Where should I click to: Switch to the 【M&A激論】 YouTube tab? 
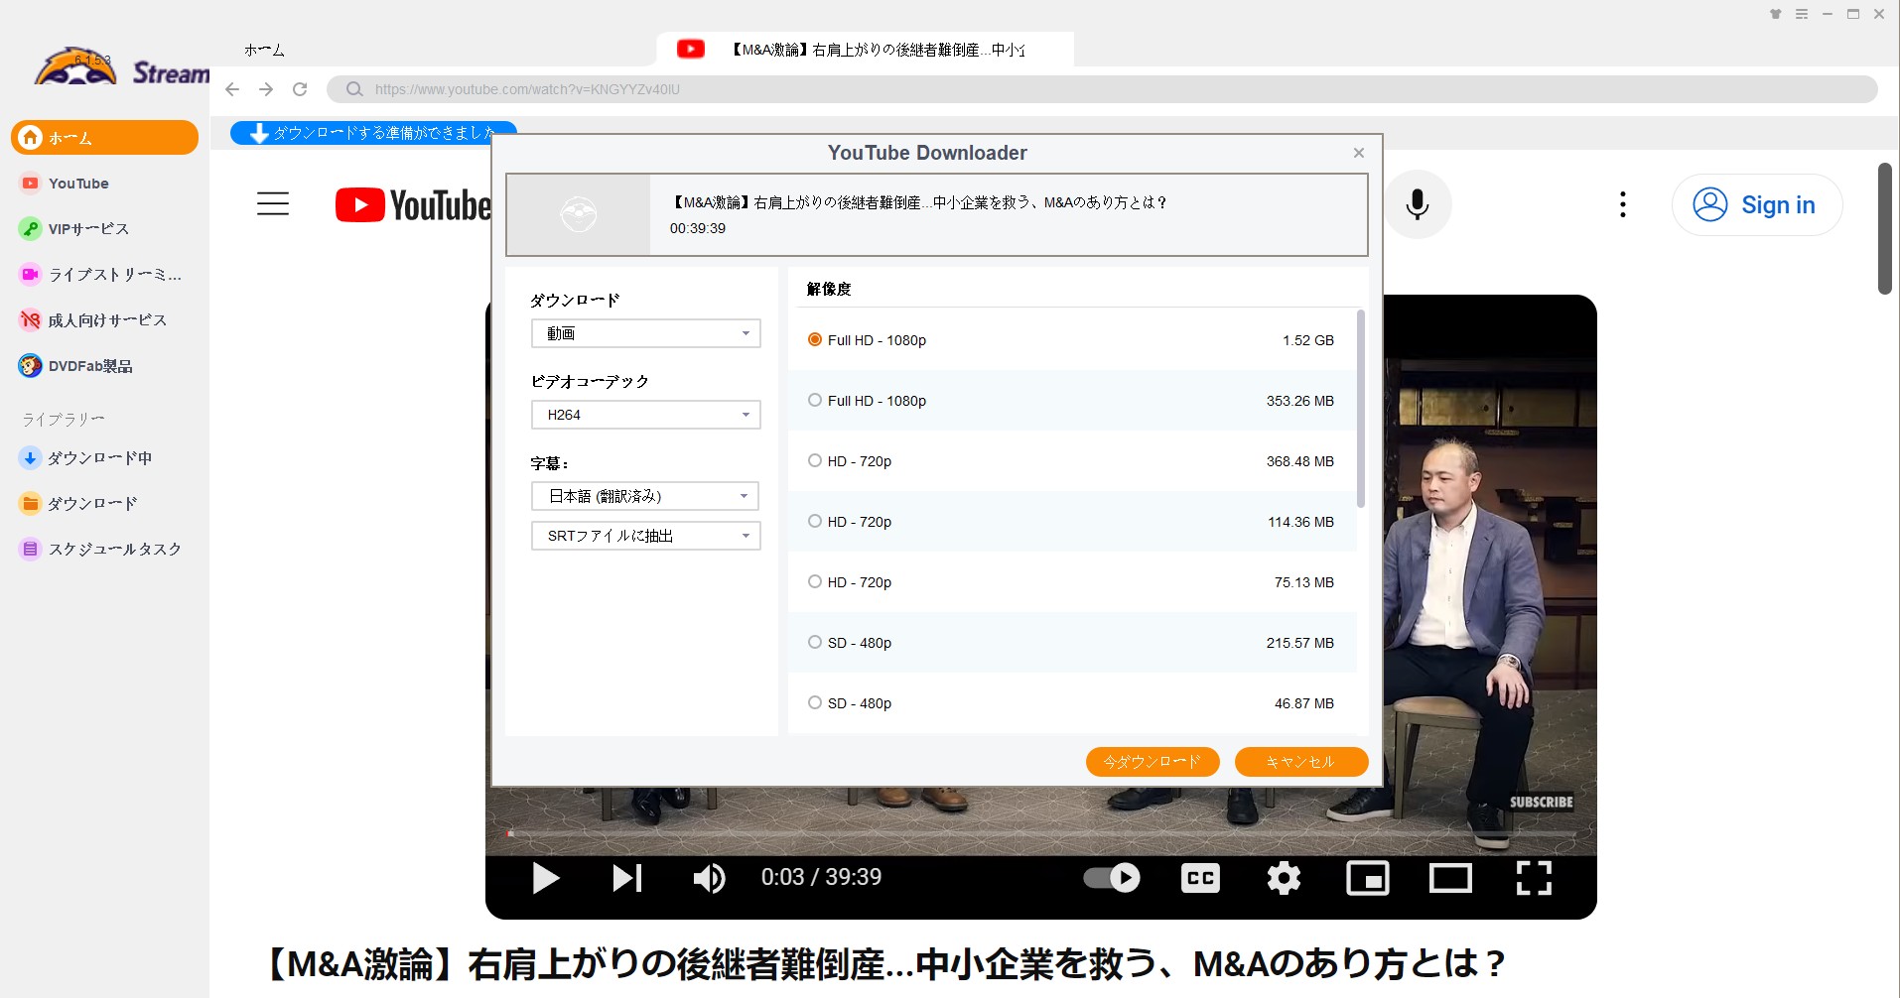click(x=865, y=50)
